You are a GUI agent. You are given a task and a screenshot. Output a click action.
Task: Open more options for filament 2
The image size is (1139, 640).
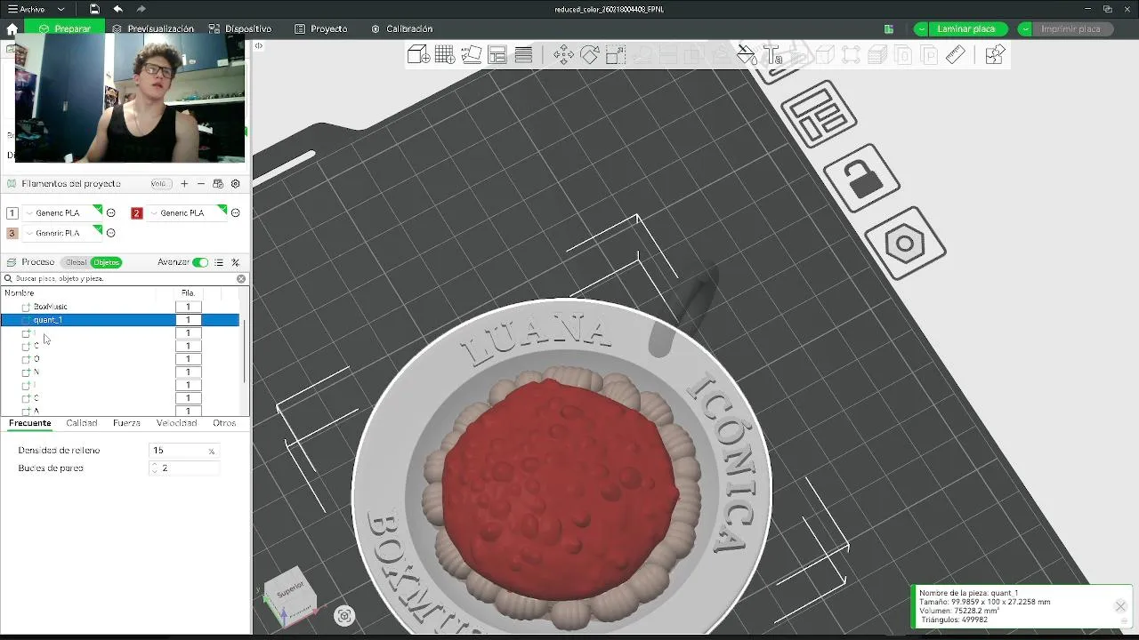tap(235, 212)
